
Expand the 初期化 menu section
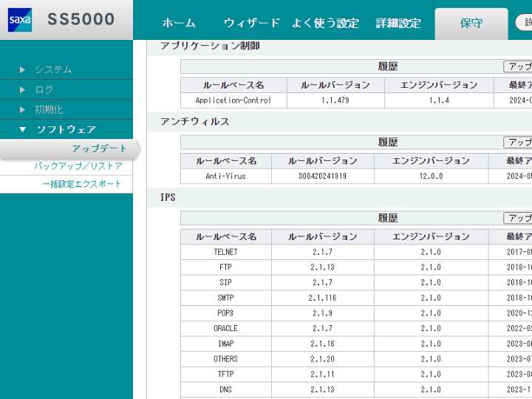coord(50,109)
